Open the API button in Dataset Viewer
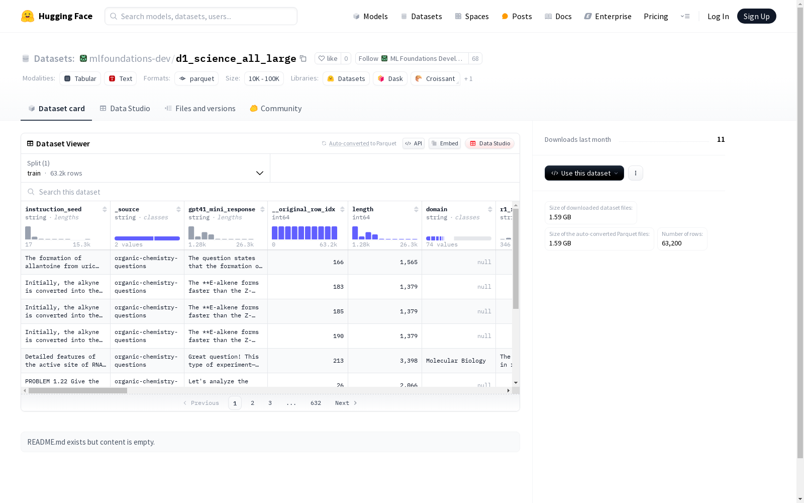Viewport: 804px width, 503px height. coord(414,143)
